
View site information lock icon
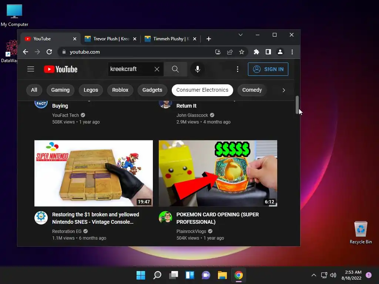[64, 52]
